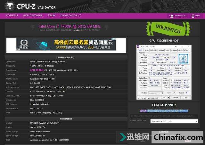Image resolution: width=205 pixels, height=145 pixels.
Task: Click the trophy icon left of title
Action: click(33, 28)
